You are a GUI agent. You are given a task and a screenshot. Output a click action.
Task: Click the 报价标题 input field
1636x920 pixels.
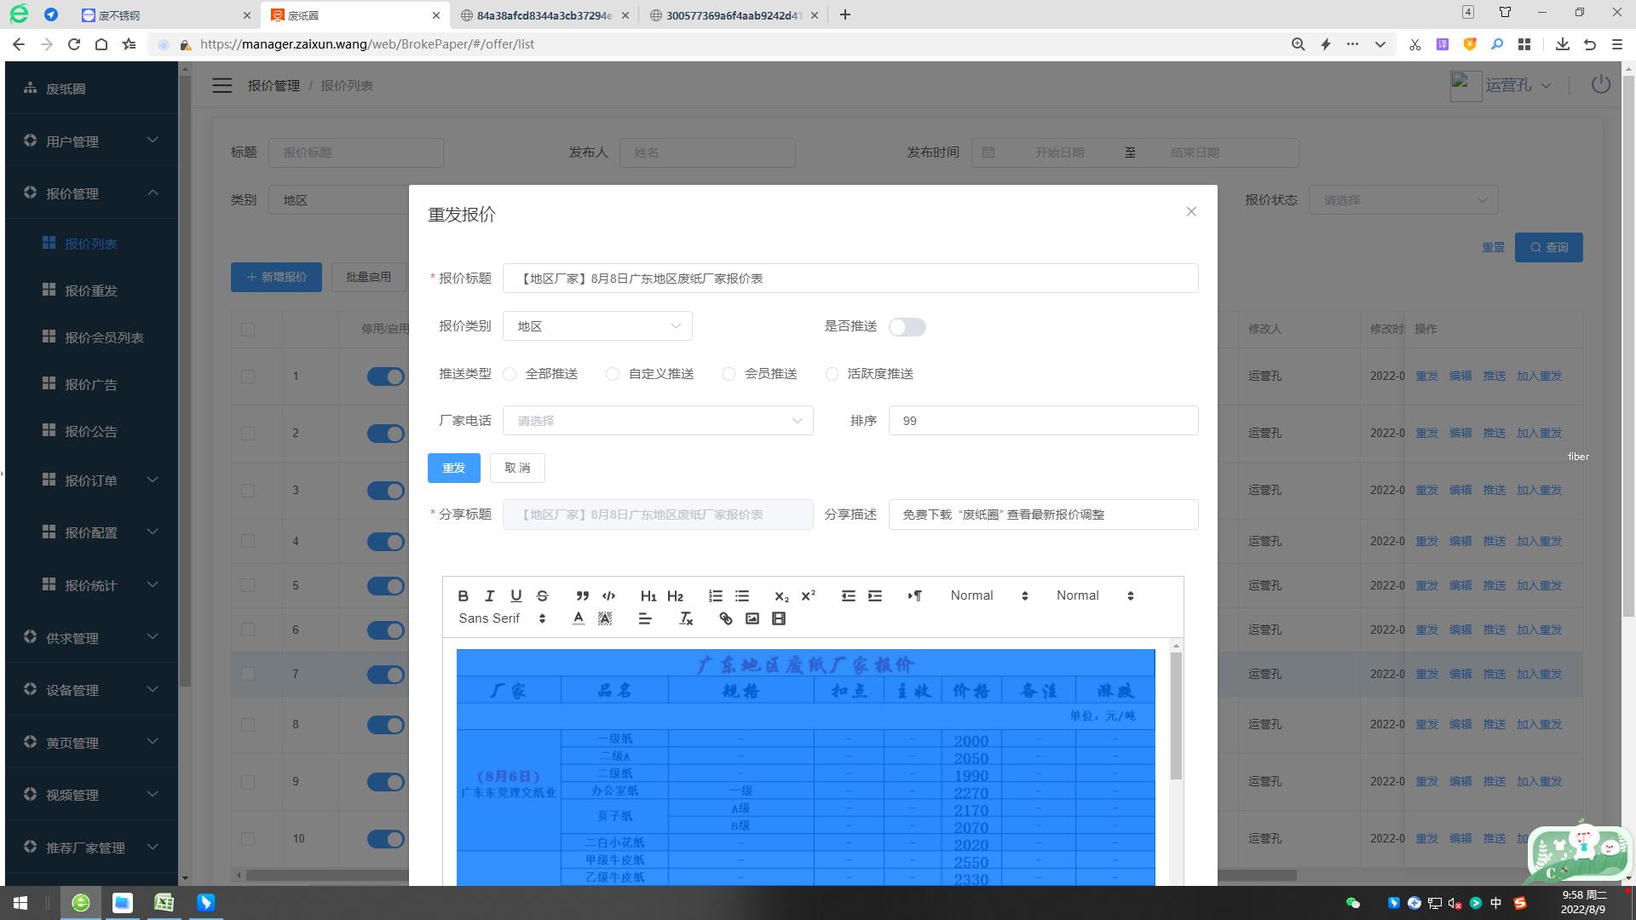[x=850, y=279]
